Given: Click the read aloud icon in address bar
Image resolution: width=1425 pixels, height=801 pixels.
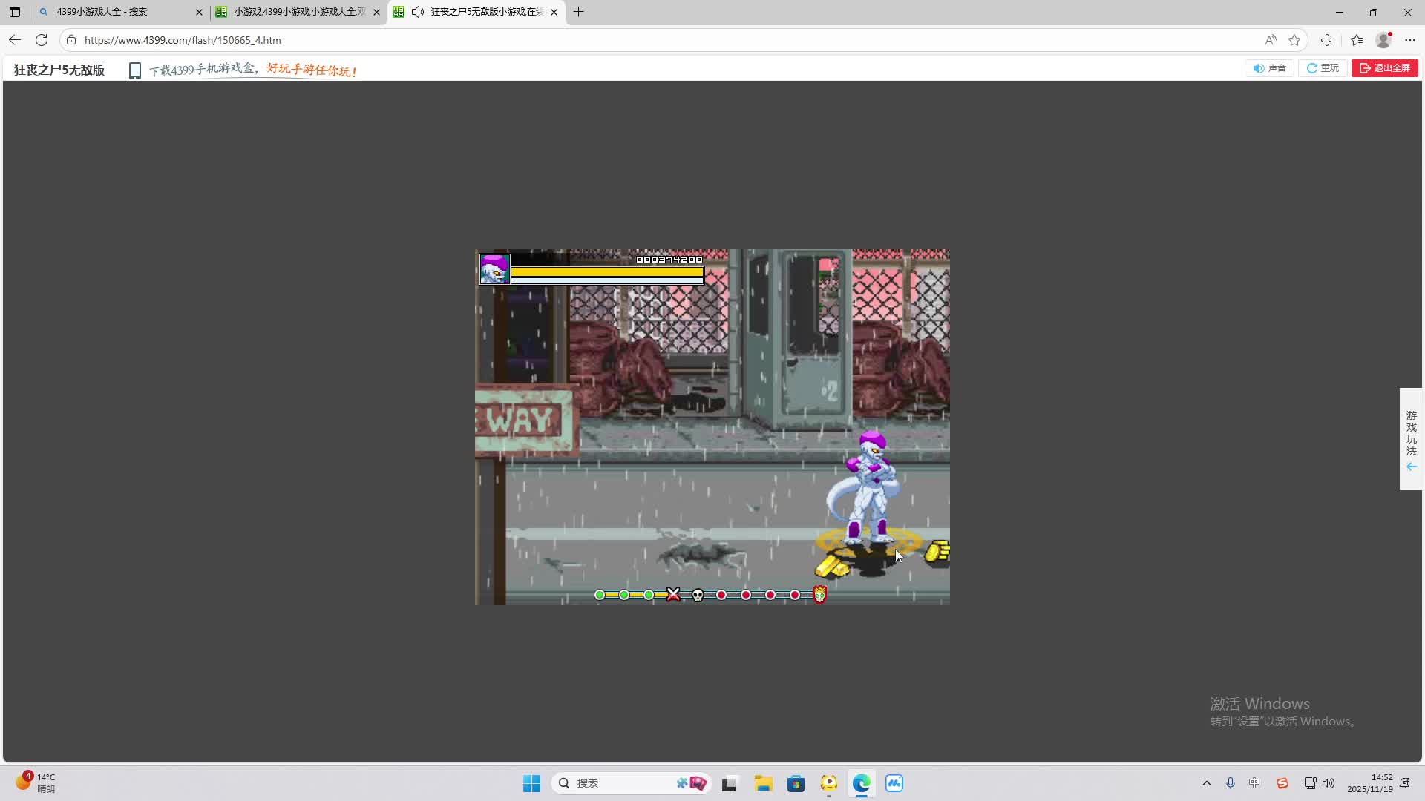Looking at the screenshot, I should pos(1271,40).
